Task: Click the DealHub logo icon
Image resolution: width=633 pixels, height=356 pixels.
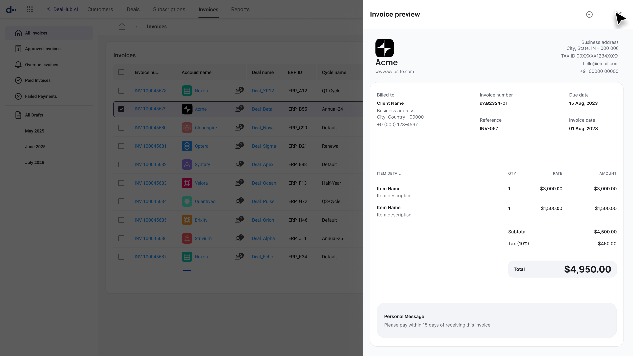Action: (x=11, y=9)
